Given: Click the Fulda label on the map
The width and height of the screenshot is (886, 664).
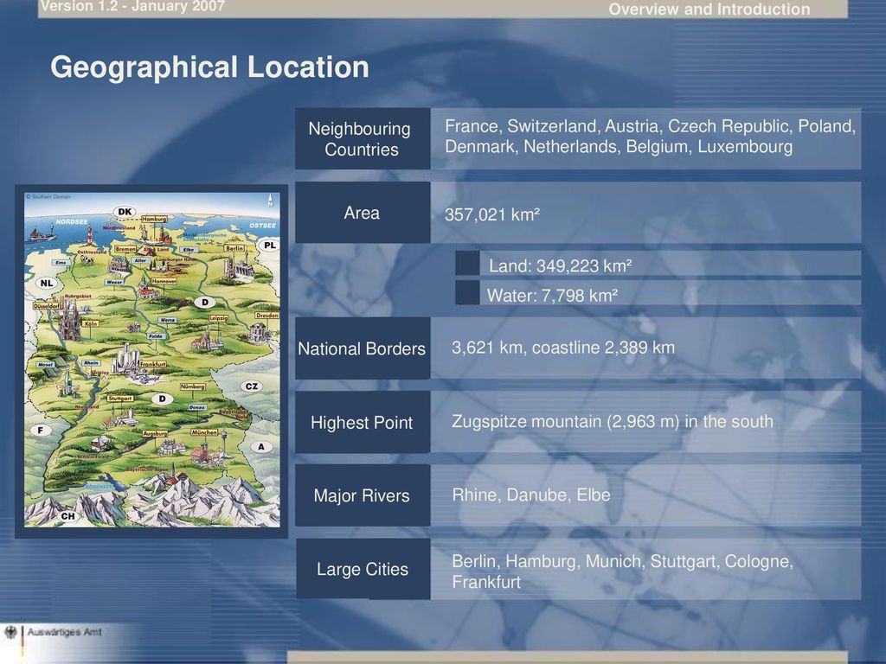Looking at the screenshot, I should (156, 336).
